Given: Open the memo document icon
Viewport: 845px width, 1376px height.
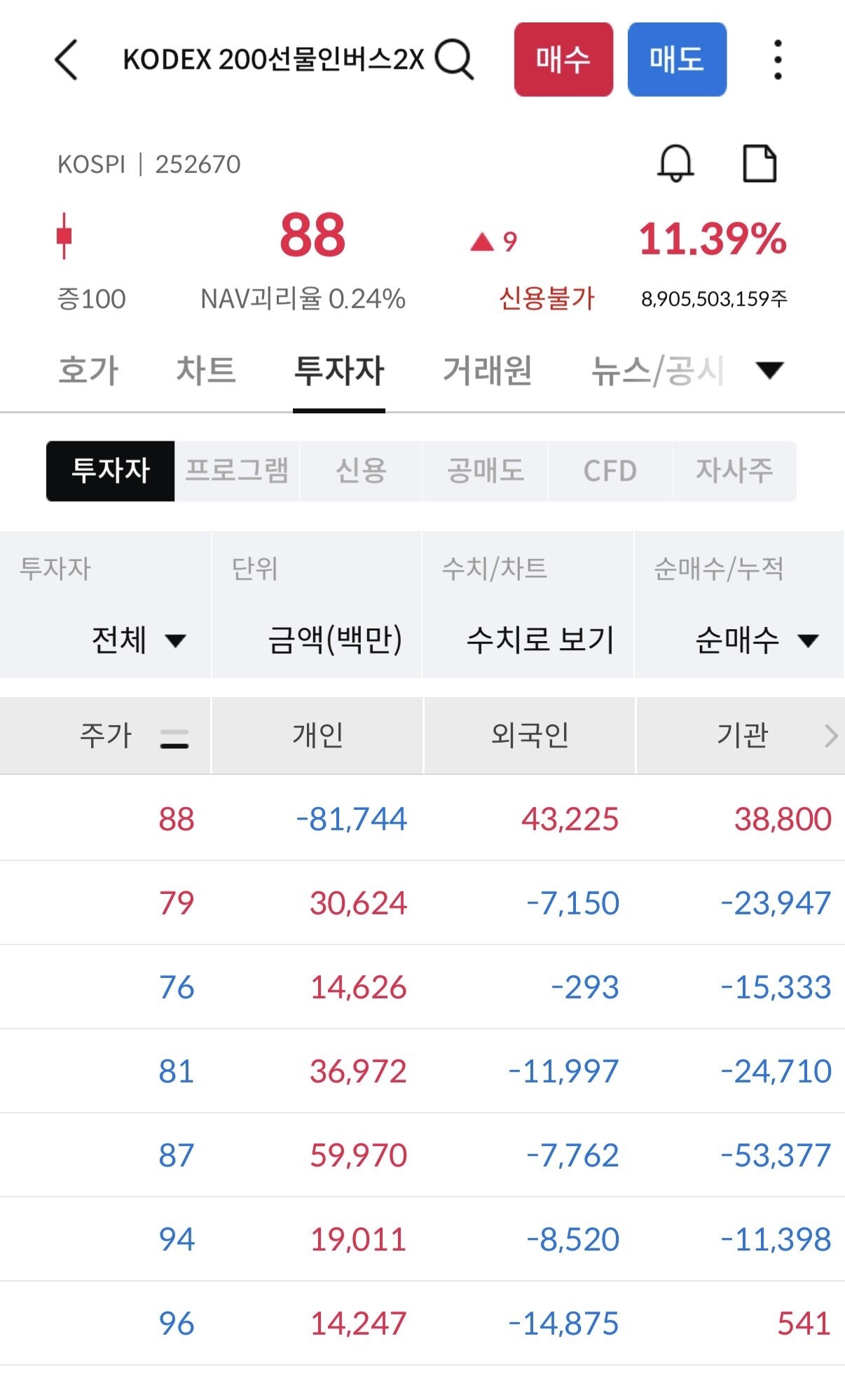Looking at the screenshot, I should [x=760, y=163].
